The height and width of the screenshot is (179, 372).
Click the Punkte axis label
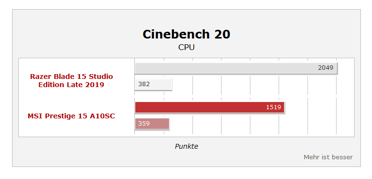coord(186,146)
